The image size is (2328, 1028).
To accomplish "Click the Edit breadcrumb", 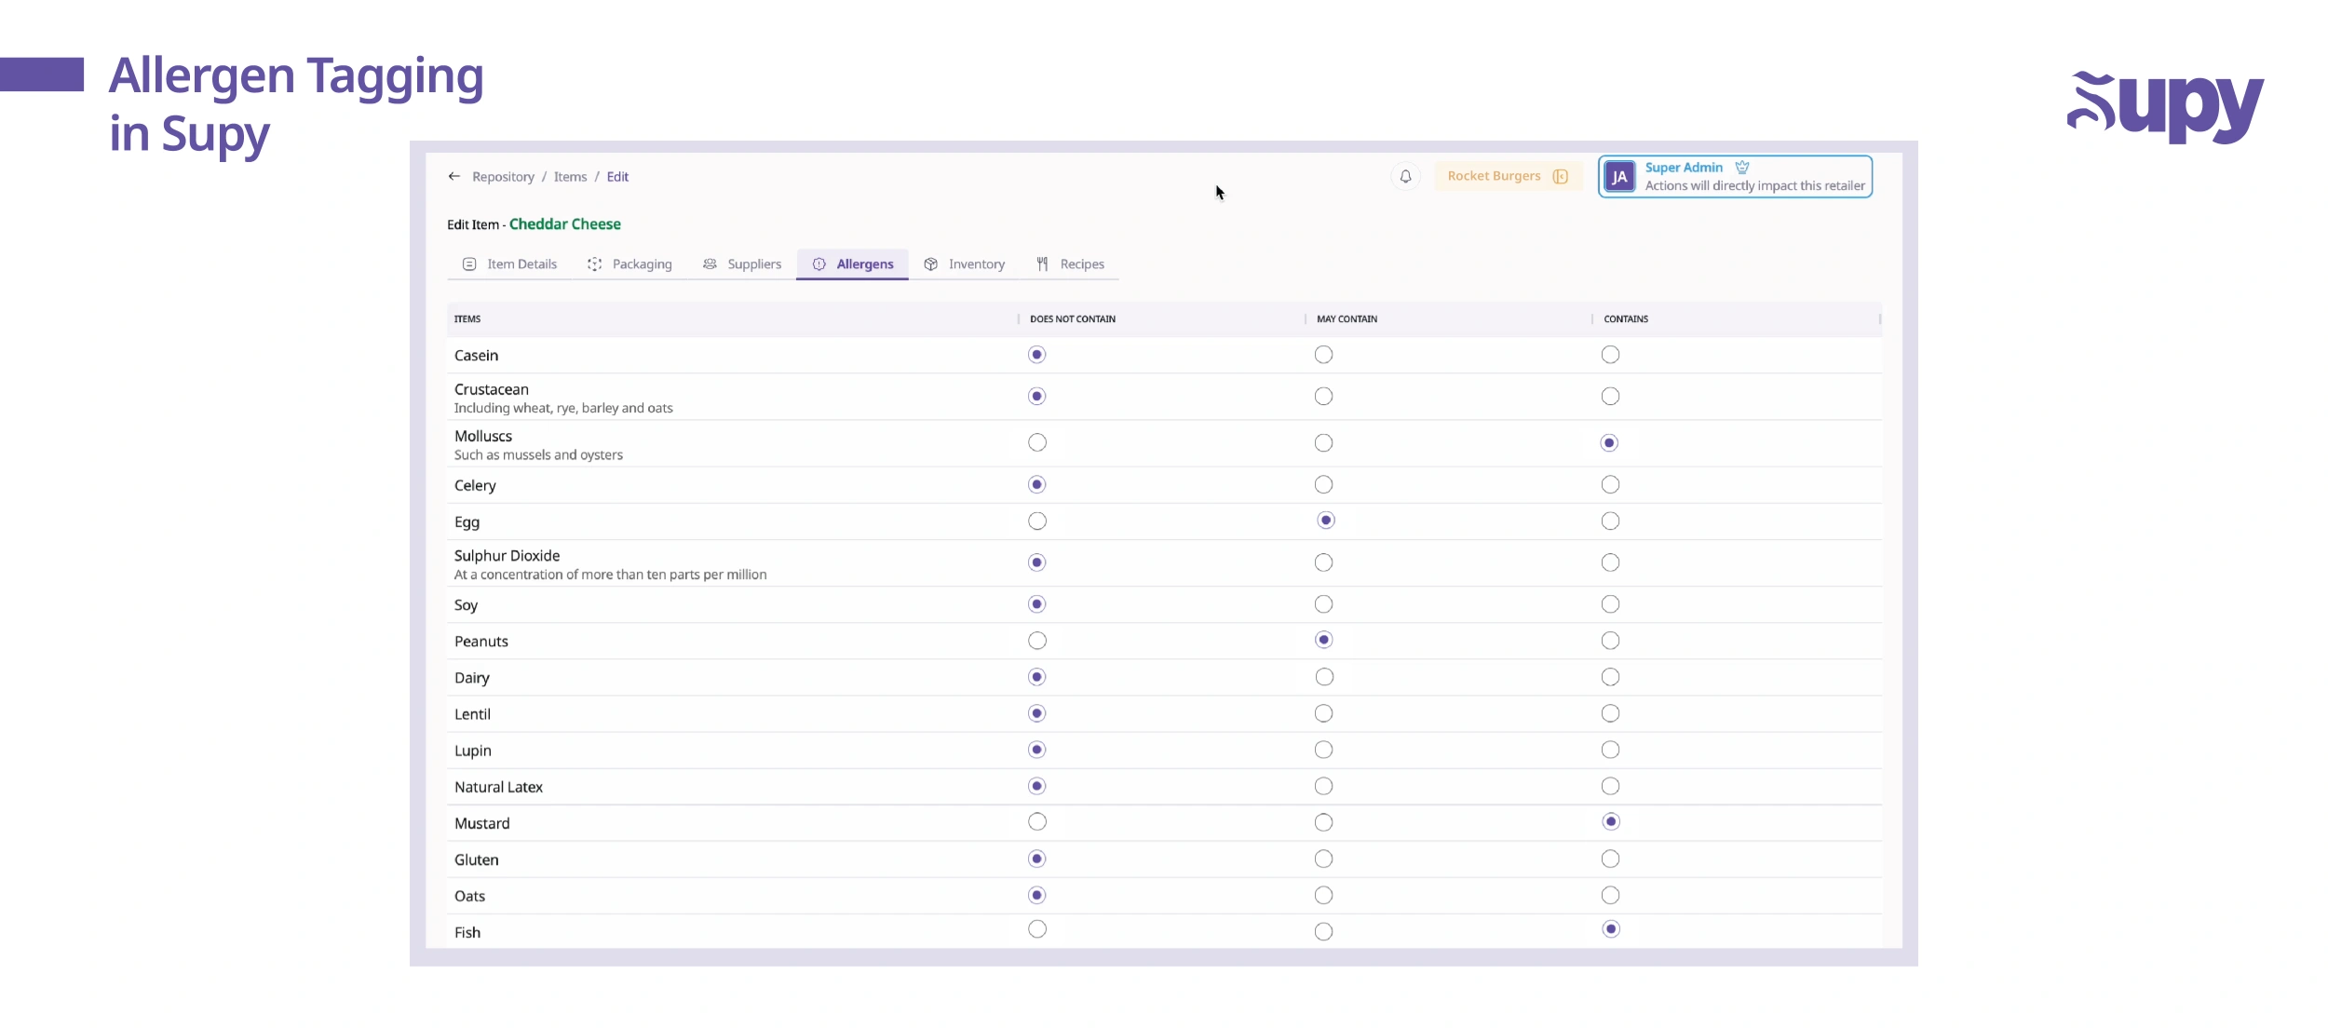I will click(x=617, y=177).
